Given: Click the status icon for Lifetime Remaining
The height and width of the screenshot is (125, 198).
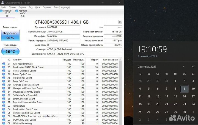Looking at the screenshot, I should coord(4,123).
